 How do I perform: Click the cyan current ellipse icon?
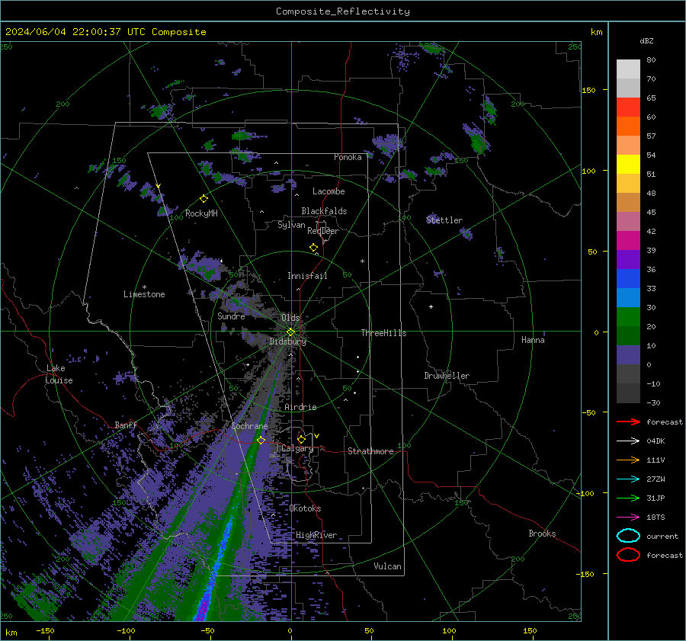click(x=628, y=536)
